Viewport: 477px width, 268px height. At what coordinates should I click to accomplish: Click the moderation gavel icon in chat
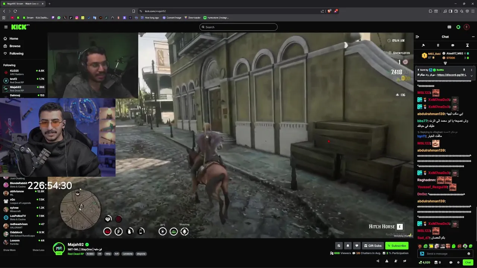pos(423,45)
